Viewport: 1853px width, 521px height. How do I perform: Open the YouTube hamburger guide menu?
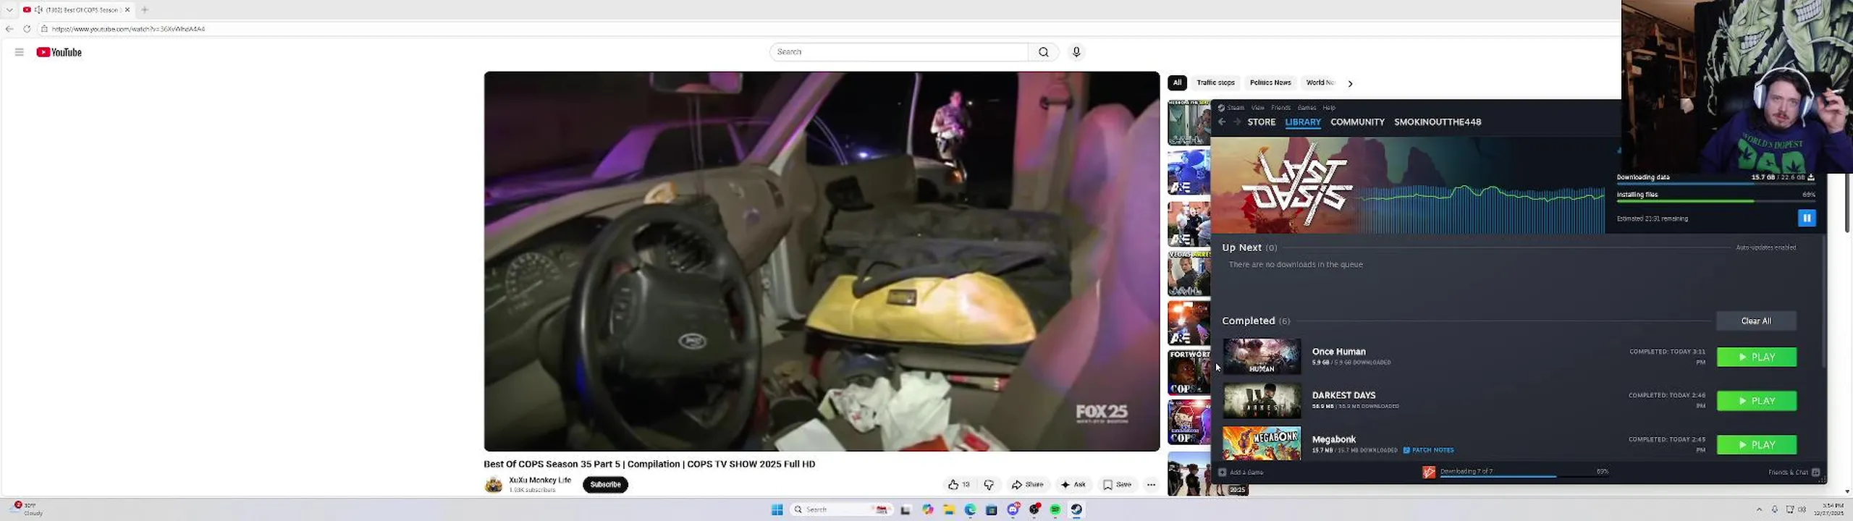coord(20,52)
